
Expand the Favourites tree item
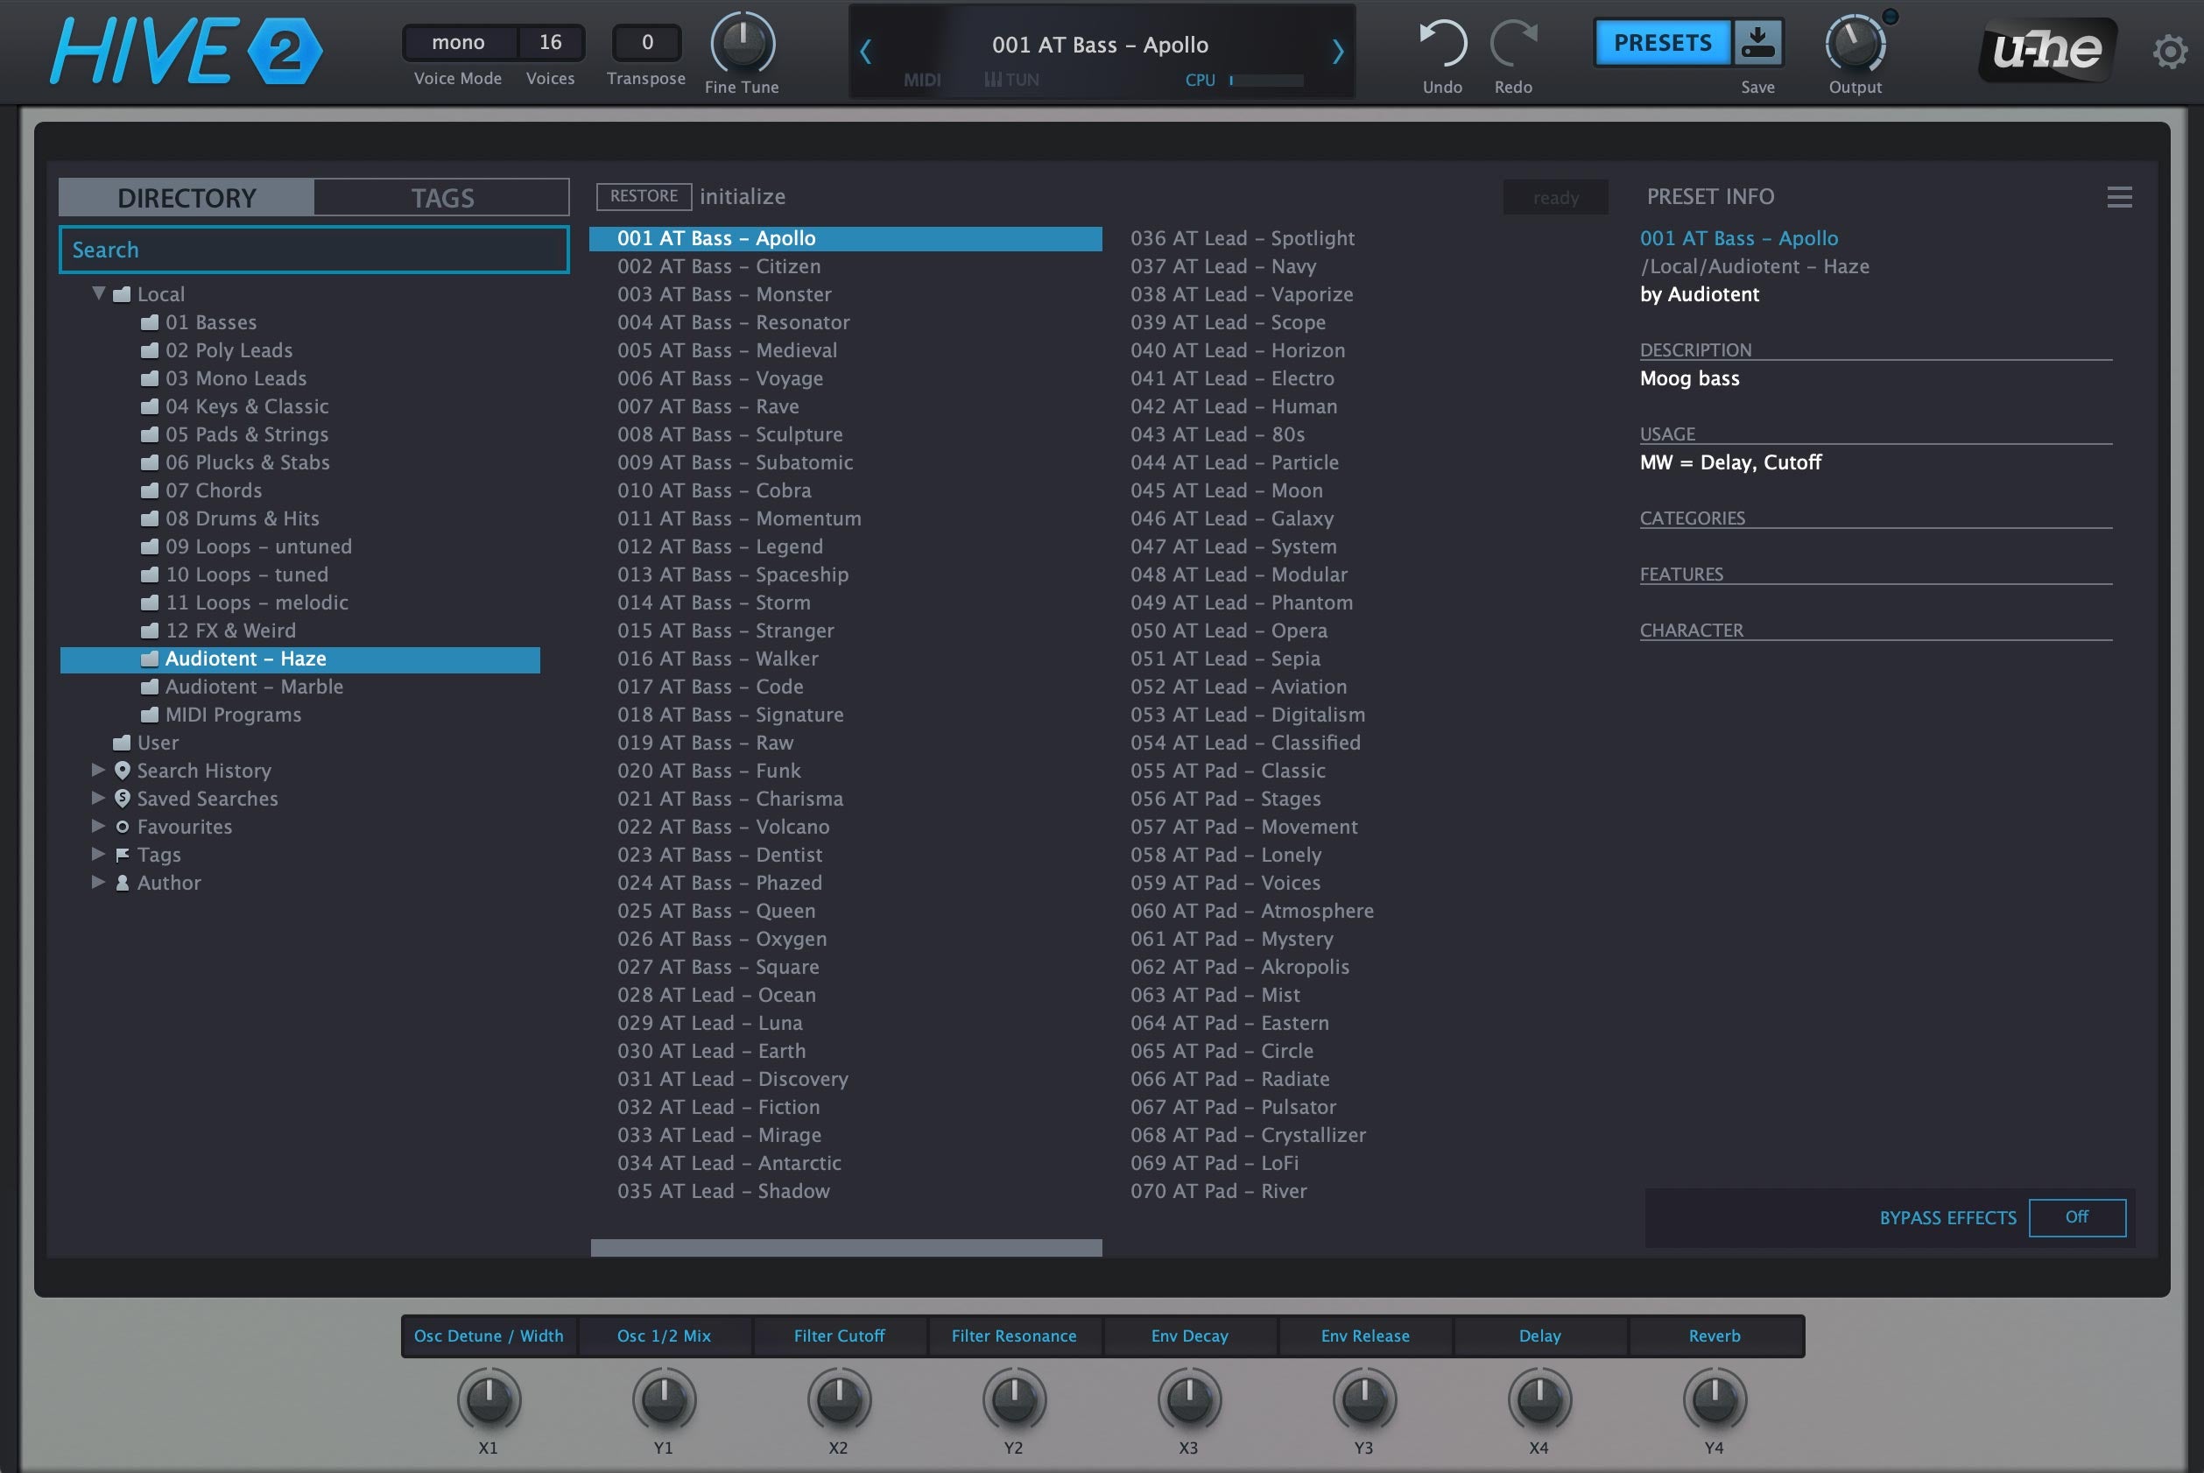(x=99, y=827)
